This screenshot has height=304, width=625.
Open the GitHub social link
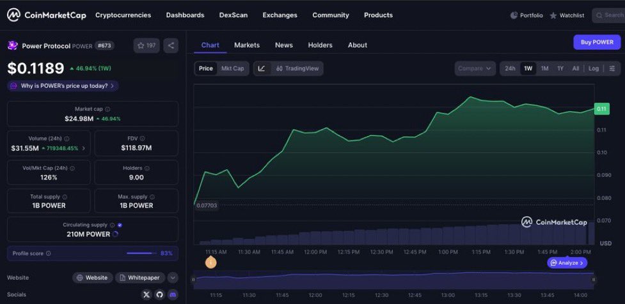pos(160,295)
